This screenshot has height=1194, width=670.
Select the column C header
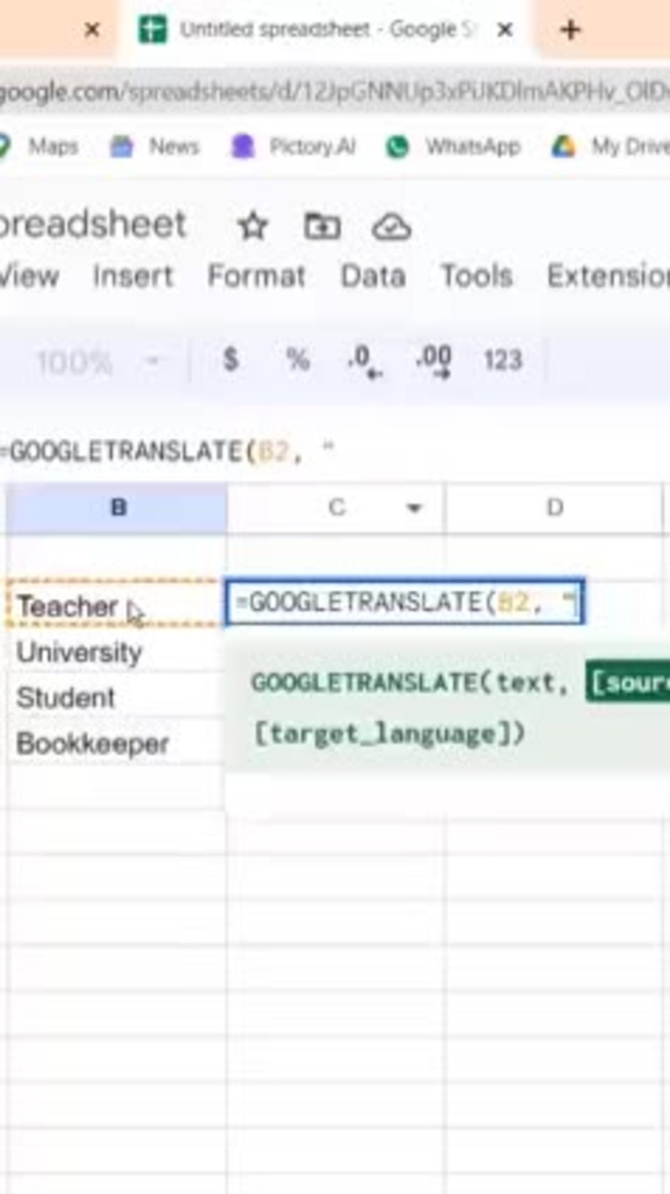click(x=336, y=508)
